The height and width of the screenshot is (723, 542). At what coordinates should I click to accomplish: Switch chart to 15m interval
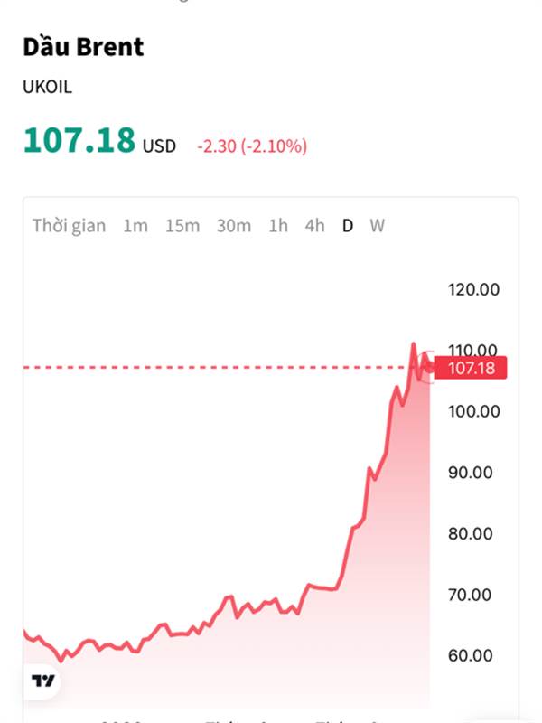pos(182,226)
